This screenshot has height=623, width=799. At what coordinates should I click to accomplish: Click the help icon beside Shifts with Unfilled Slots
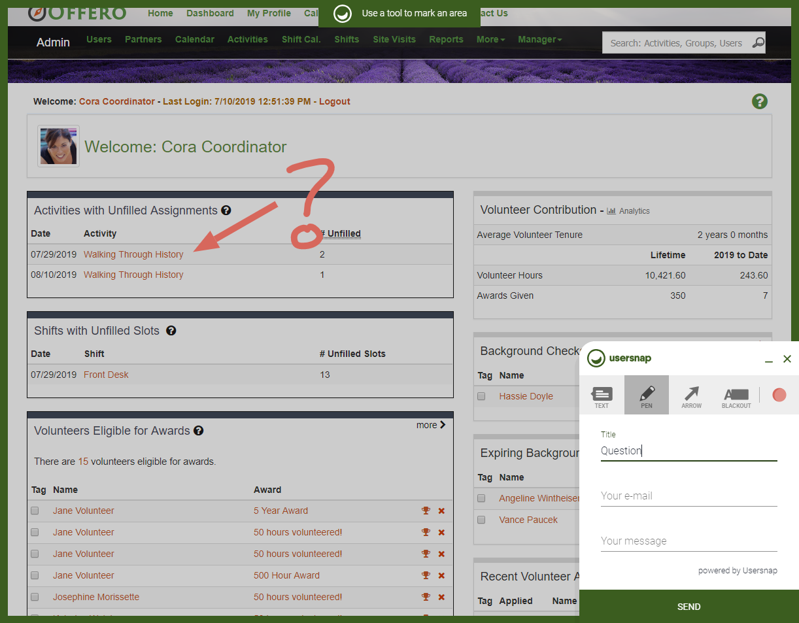(171, 330)
